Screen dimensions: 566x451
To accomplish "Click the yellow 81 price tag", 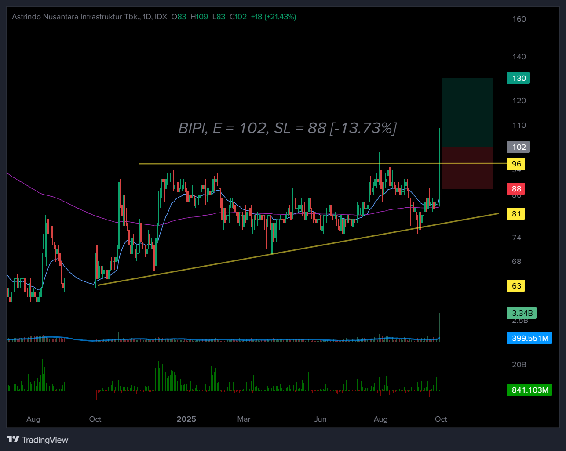I will tap(516, 214).
